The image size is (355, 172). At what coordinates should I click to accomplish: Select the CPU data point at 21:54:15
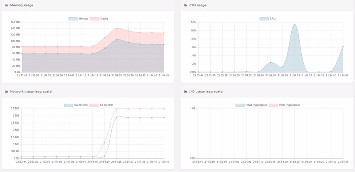[271, 62]
